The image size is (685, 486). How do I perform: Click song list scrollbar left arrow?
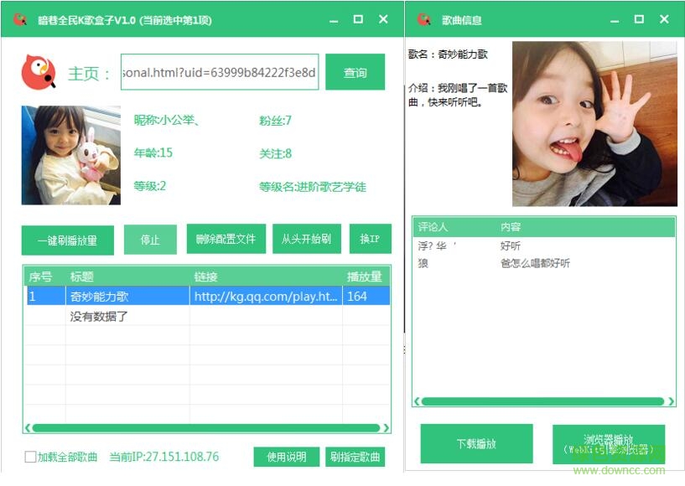28,428
